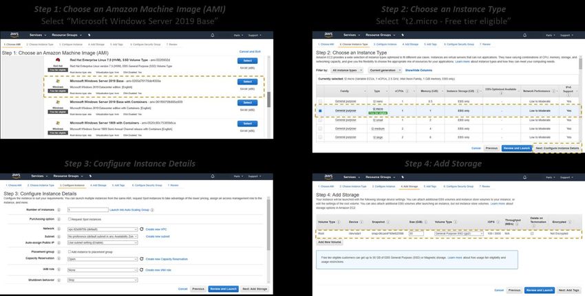Click info icon beside Purchasing option
The height and width of the screenshot is (296, 585).
(x=58, y=219)
